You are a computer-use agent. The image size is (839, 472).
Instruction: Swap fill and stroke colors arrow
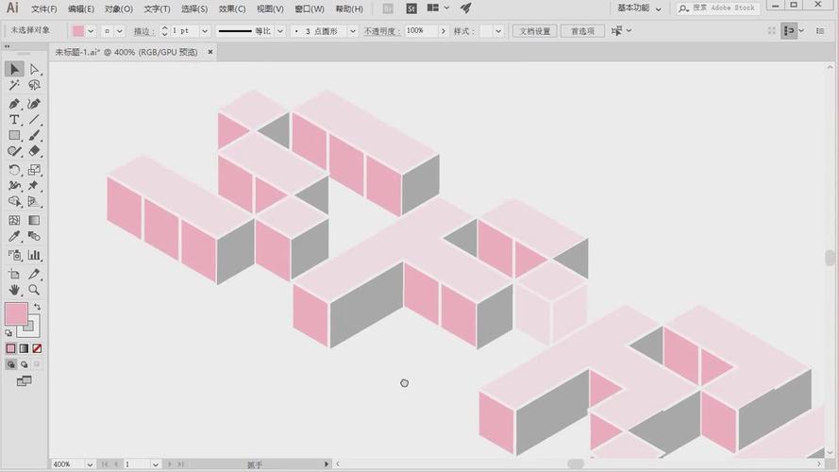click(37, 307)
